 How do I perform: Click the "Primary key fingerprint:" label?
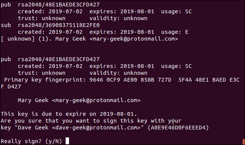pyautogui.click(x=45, y=80)
